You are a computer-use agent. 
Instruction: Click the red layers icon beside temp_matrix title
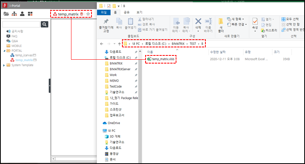point(82,14)
